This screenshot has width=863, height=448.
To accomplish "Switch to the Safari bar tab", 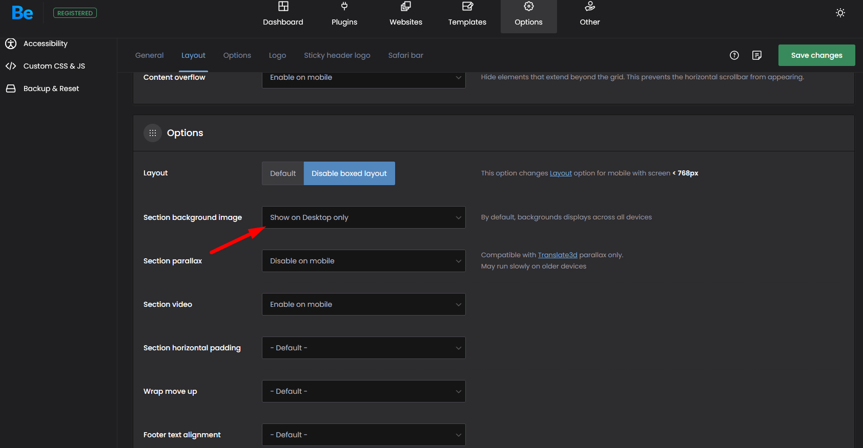I will (406, 55).
